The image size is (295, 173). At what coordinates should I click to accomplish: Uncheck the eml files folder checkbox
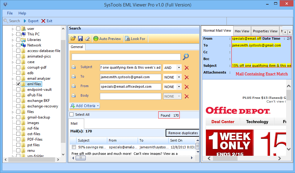point(18,84)
